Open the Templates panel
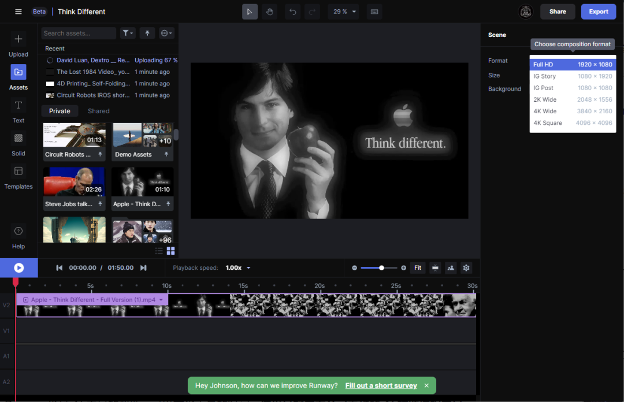The height and width of the screenshot is (402, 624). point(18,177)
